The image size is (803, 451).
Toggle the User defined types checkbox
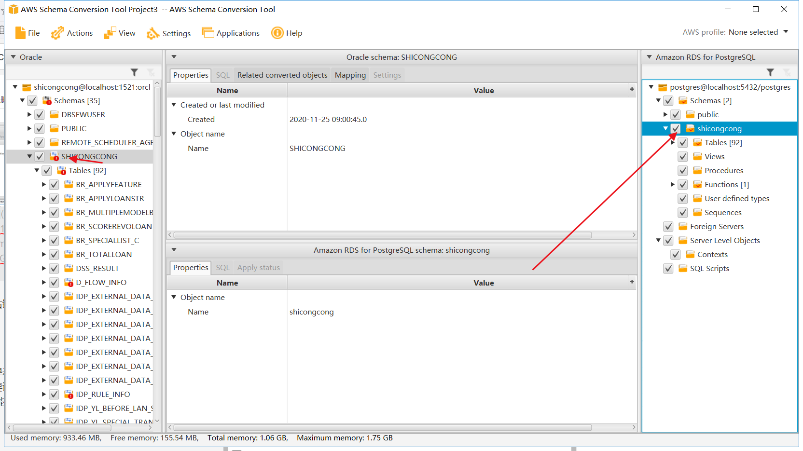click(x=683, y=199)
